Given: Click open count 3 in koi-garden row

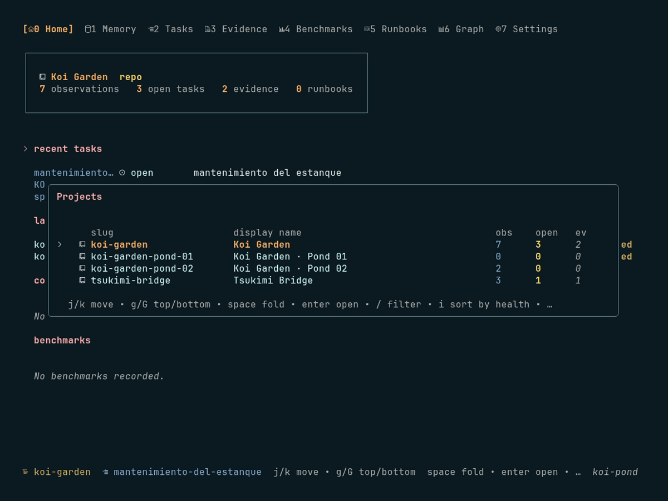Looking at the screenshot, I should [538, 244].
